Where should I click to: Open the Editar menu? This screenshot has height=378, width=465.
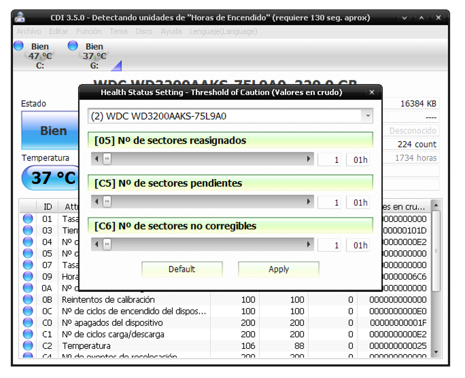tap(58, 31)
